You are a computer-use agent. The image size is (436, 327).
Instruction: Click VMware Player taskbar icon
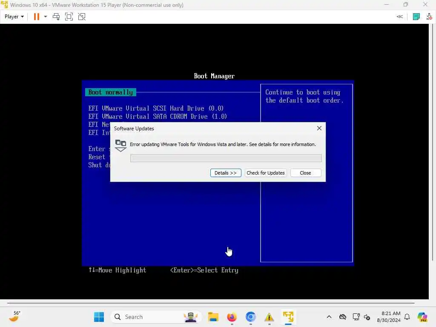tap(288, 317)
